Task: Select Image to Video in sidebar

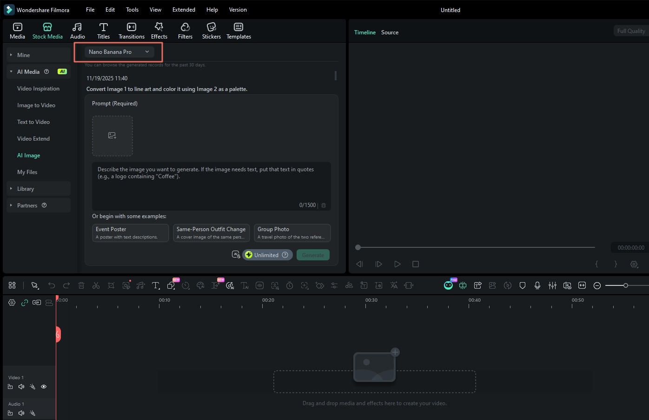Action: 36,105
